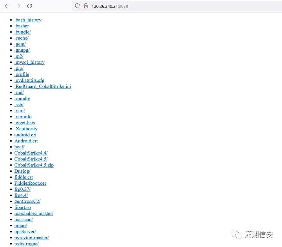
Task: Open the genCrossC2/ directory link
Action: tap(27, 202)
